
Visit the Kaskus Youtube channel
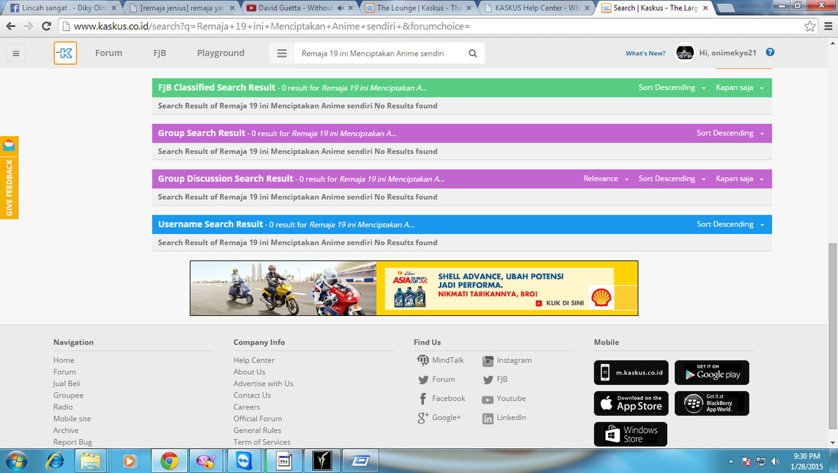(x=504, y=398)
